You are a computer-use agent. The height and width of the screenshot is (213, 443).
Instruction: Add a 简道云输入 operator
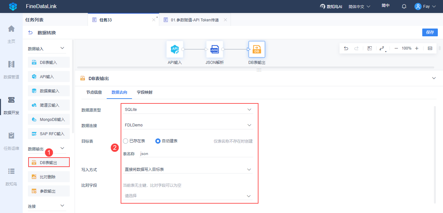(49, 105)
